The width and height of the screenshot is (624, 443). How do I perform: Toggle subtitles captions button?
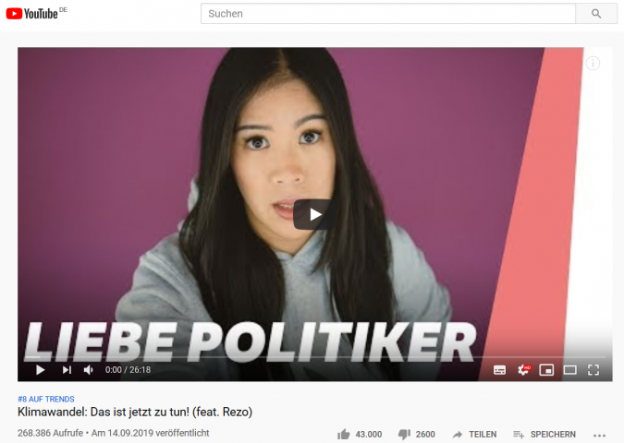click(x=499, y=370)
